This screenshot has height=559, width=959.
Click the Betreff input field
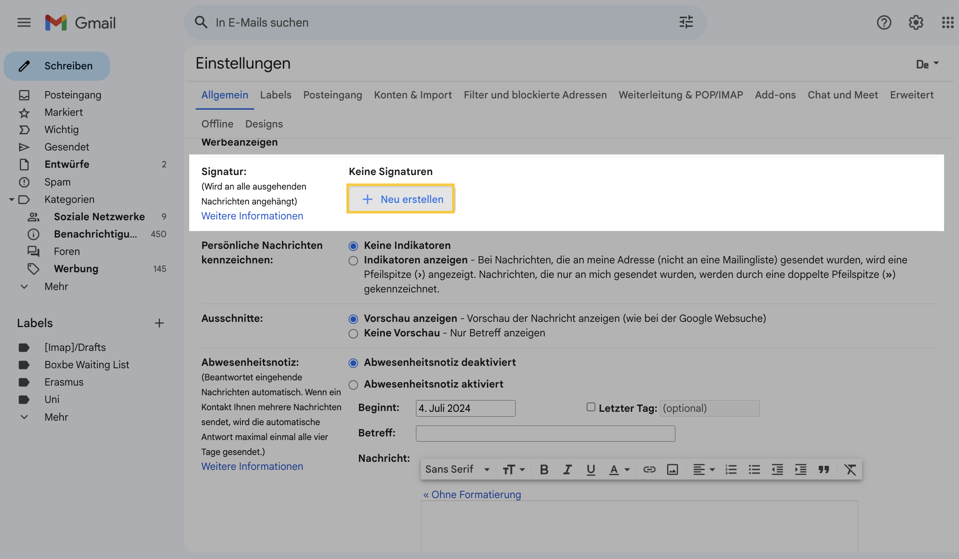[545, 433]
